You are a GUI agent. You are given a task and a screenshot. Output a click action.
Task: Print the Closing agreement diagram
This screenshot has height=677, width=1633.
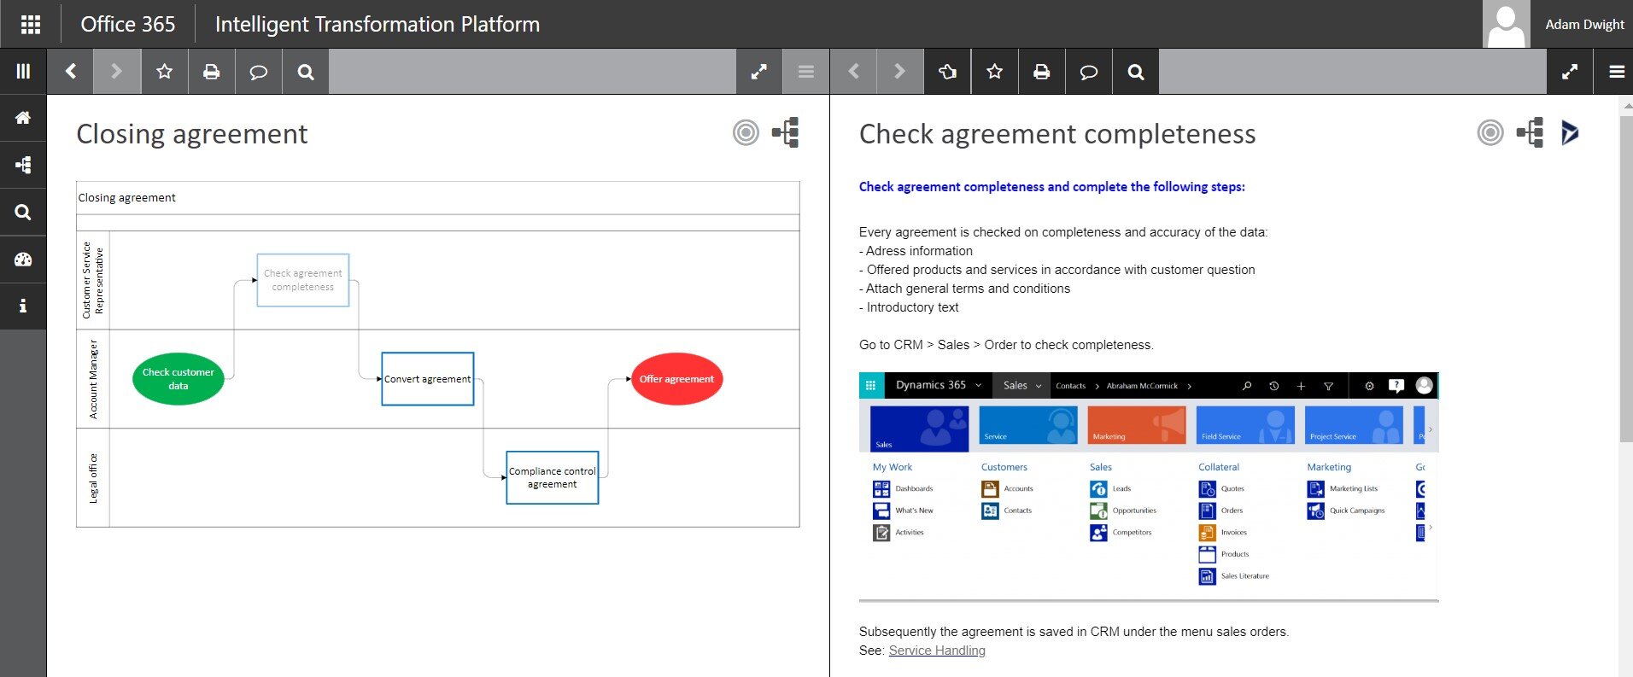[x=211, y=72]
